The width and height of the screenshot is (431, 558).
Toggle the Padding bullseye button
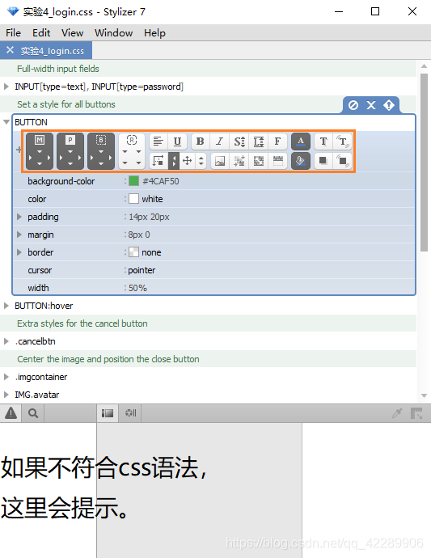(x=70, y=151)
